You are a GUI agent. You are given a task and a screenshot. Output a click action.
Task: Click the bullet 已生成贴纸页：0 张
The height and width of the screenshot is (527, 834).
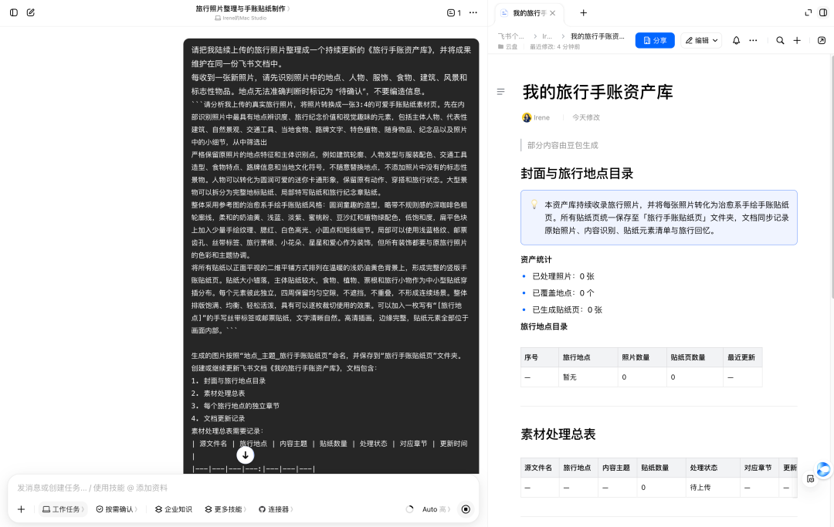point(567,309)
